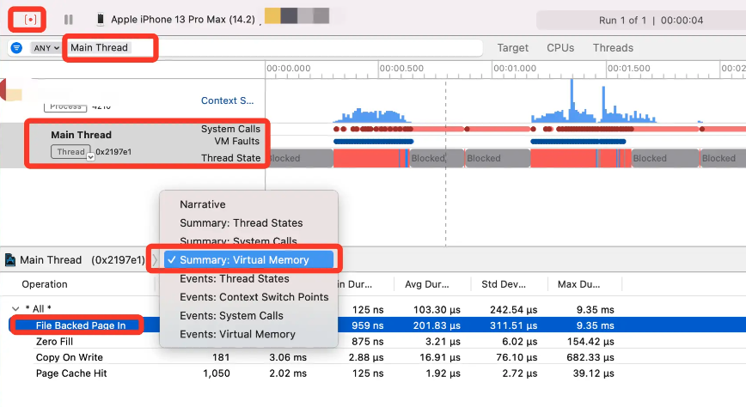Sort by Avg Dur... column header
The image size is (746, 407).
click(x=427, y=284)
